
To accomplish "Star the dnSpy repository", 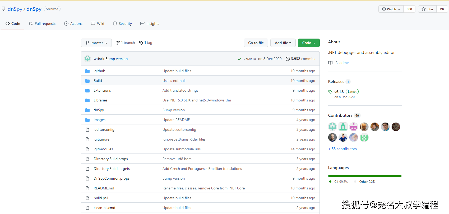I will (427, 9).
